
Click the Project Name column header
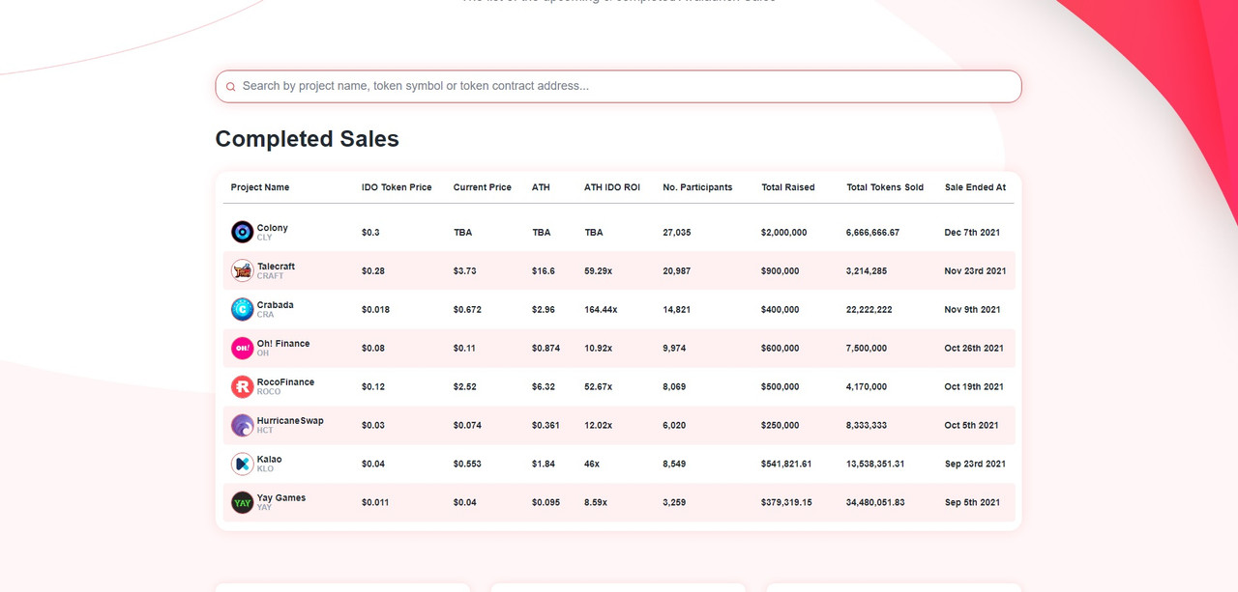(x=260, y=187)
